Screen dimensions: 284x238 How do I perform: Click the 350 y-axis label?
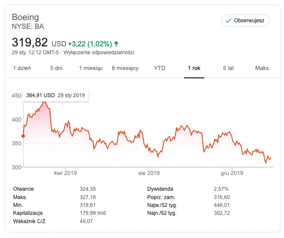(x=17, y=143)
